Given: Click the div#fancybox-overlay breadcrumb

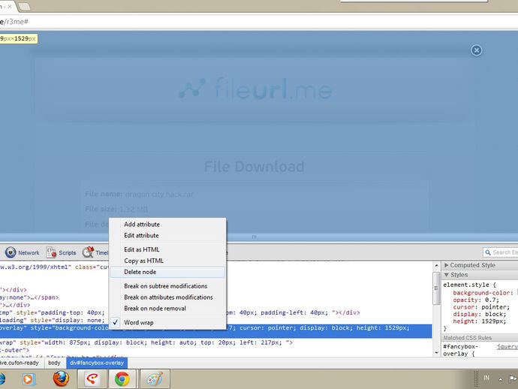Looking at the screenshot, I should tap(97, 363).
